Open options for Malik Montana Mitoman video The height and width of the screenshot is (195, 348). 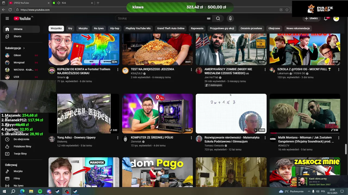(x=338, y=138)
